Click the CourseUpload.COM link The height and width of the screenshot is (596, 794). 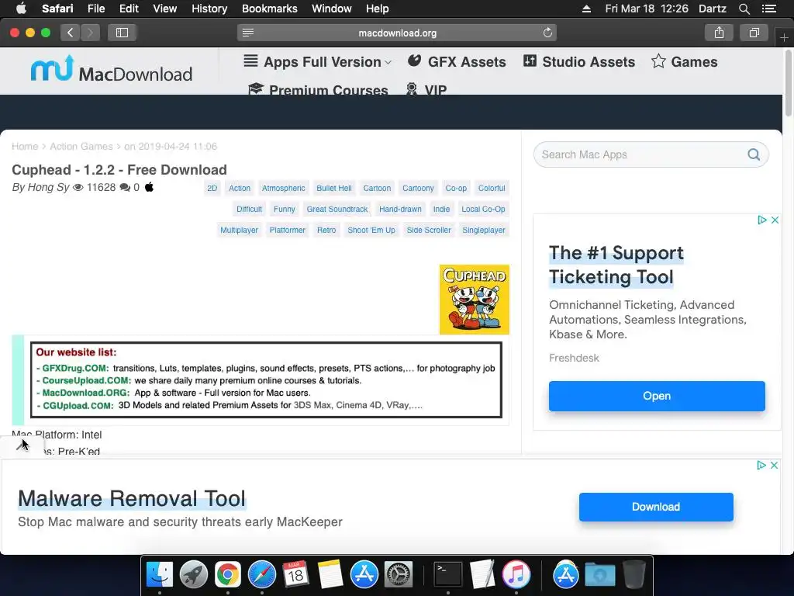87,380
